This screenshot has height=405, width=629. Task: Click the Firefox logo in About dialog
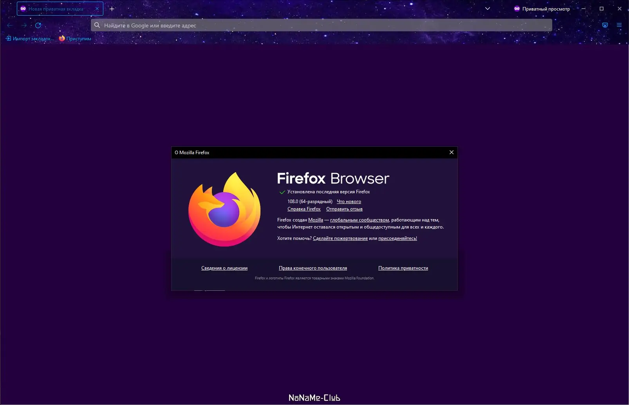(224, 209)
